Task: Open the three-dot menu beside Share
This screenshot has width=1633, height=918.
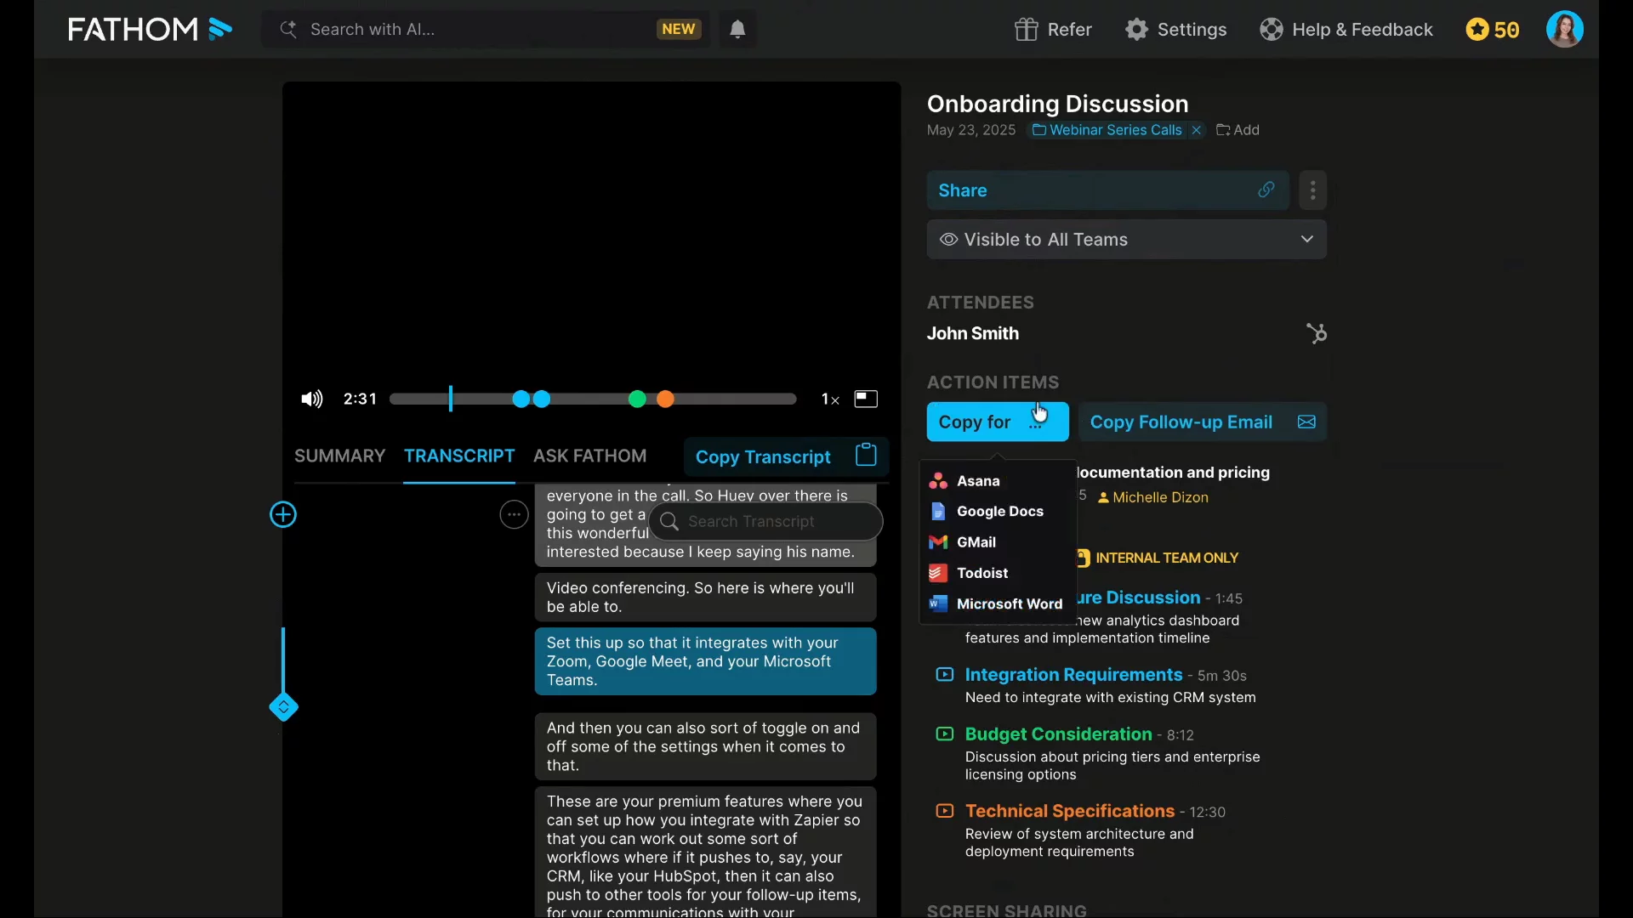Action: coord(1312,190)
